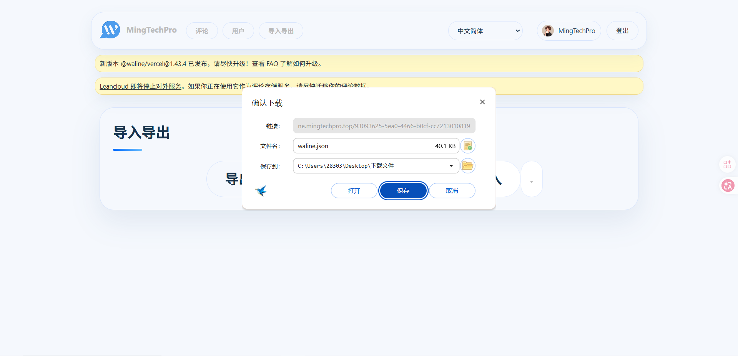Click the 保存 button
Viewport: 738px width, 356px height.
click(x=403, y=191)
